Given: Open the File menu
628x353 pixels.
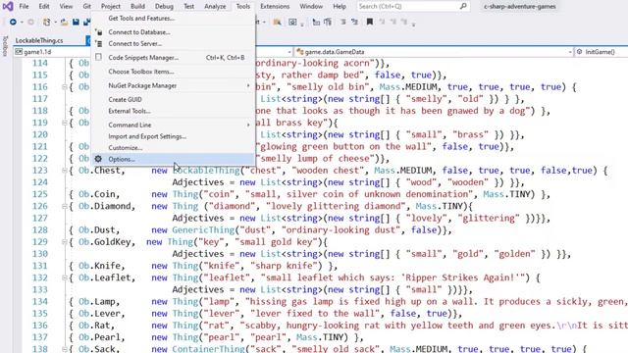Looking at the screenshot, I should click(24, 7).
